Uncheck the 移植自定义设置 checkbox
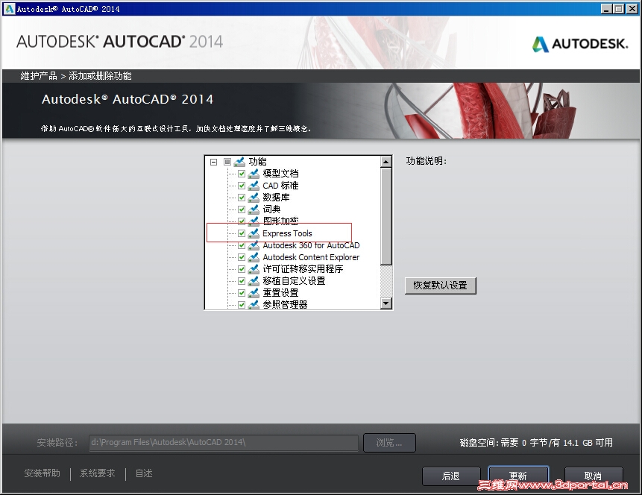Image resolution: width=642 pixels, height=495 pixels. (242, 281)
